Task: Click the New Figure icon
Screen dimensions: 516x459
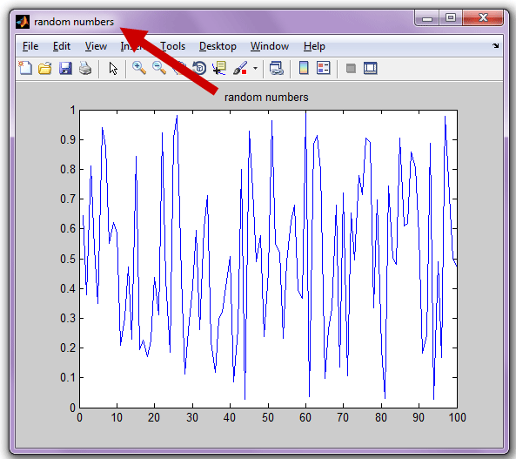Action: click(x=25, y=68)
